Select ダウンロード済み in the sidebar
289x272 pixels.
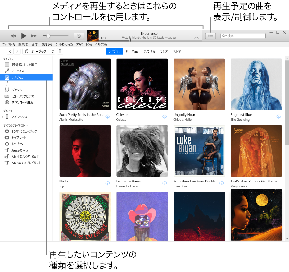[x=26, y=102]
